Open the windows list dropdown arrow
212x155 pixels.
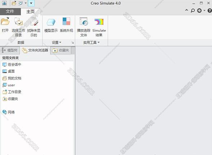pyautogui.click(x=26, y=3)
